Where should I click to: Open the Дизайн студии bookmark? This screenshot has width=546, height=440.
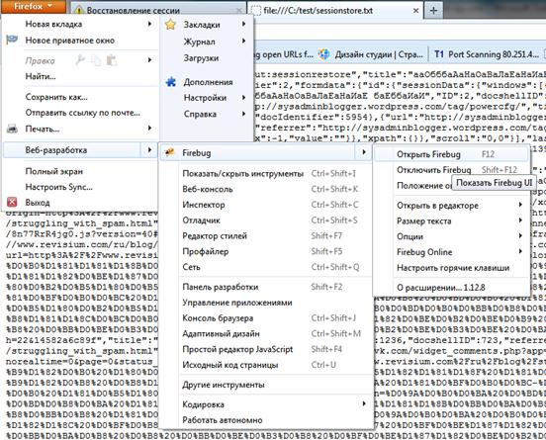(372, 54)
